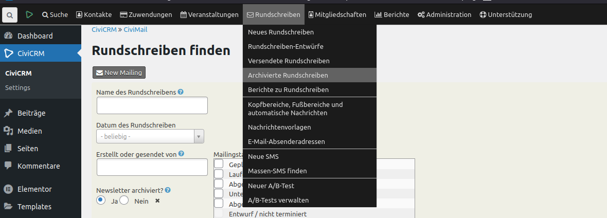Open Medien in the sidebar

(29, 131)
